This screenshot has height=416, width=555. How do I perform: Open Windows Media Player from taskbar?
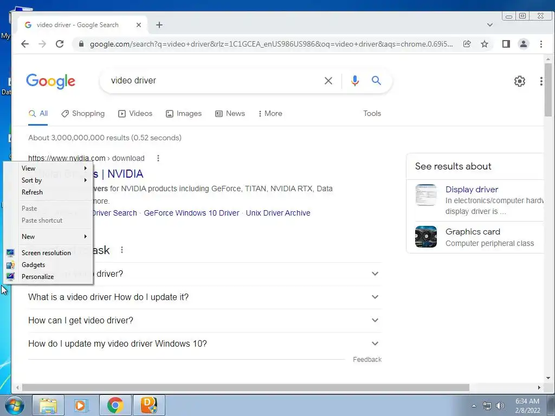pyautogui.click(x=81, y=405)
